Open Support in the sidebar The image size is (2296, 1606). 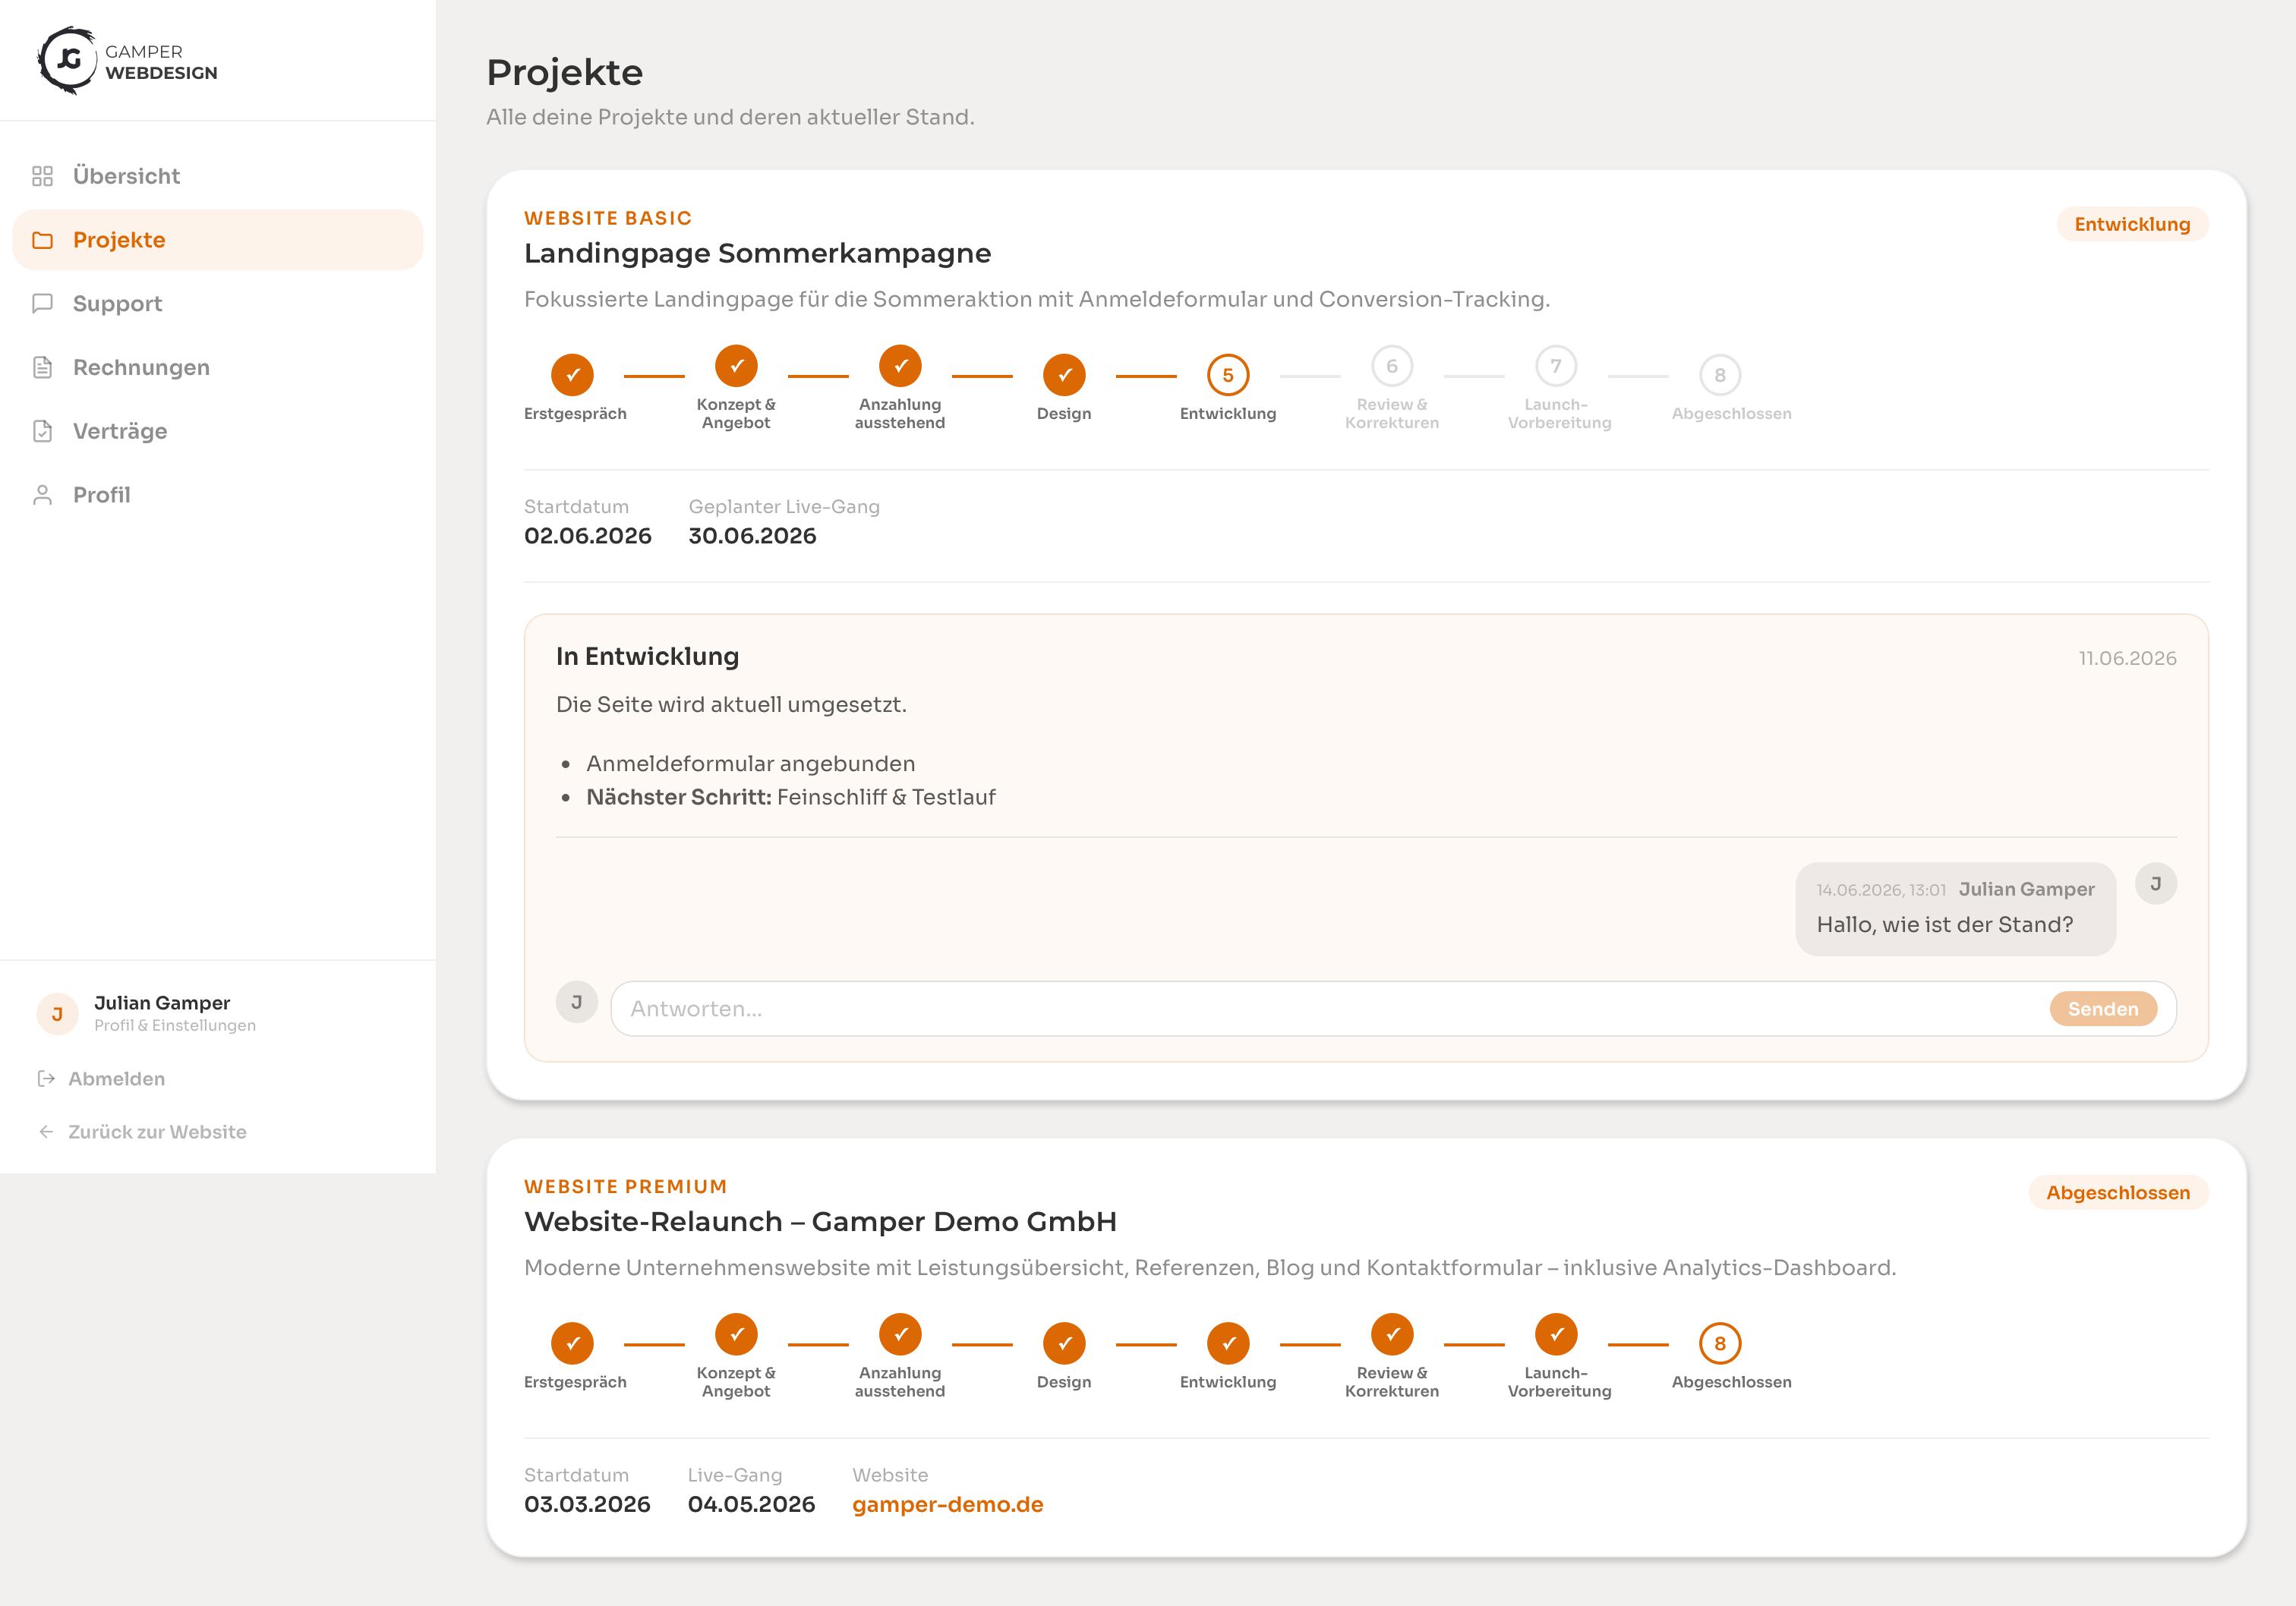coord(218,304)
